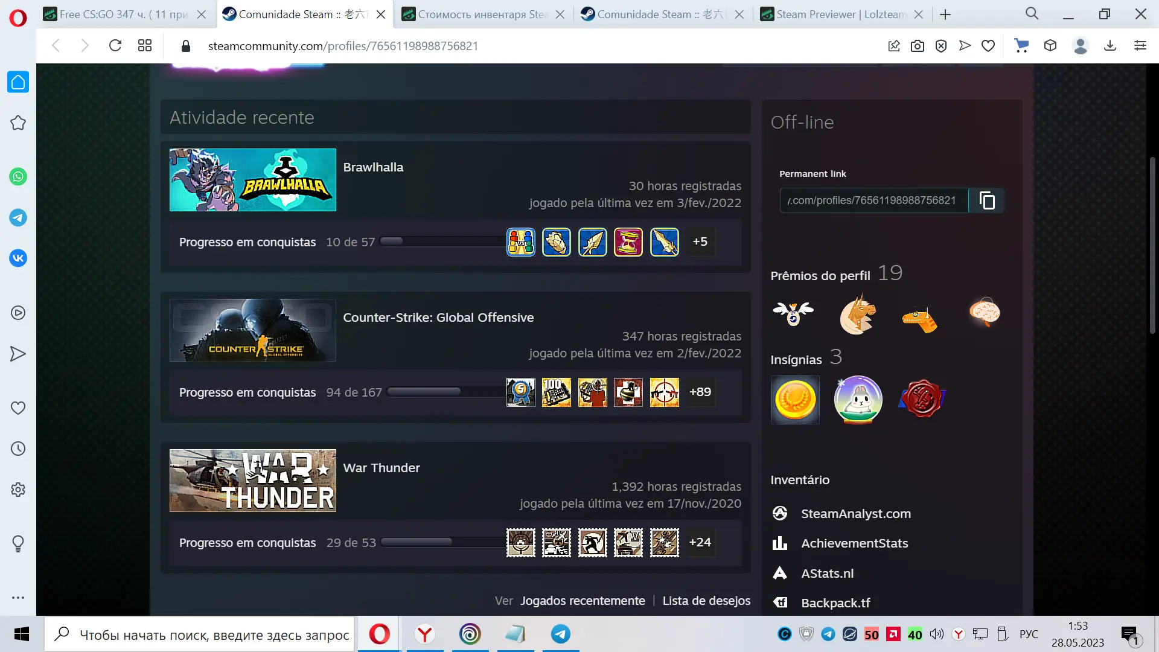The width and height of the screenshot is (1159, 652).
Task: Open the sidebar lightbulb tips icon
Action: 18,544
